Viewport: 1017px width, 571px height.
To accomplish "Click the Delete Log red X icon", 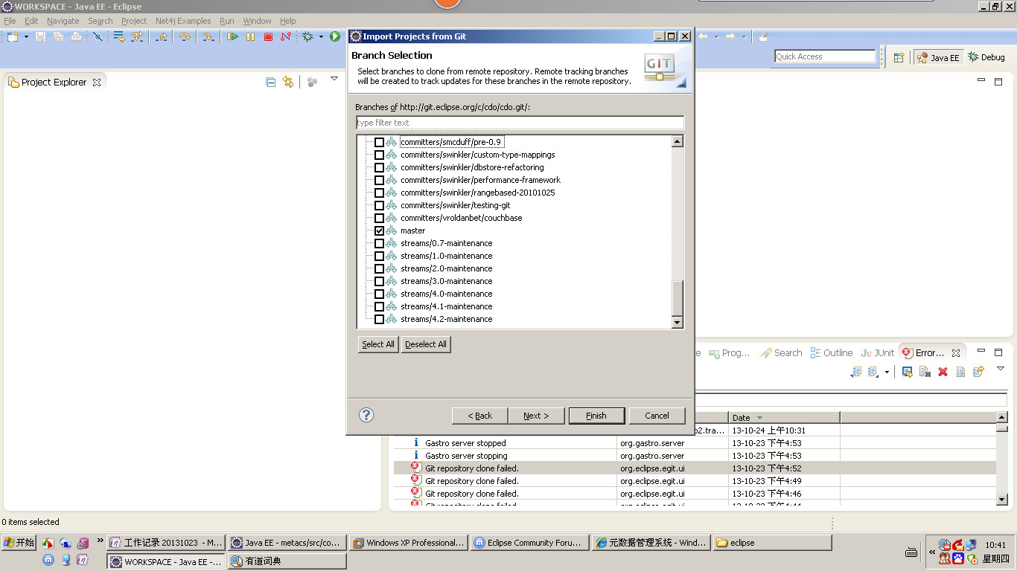I will [x=943, y=372].
